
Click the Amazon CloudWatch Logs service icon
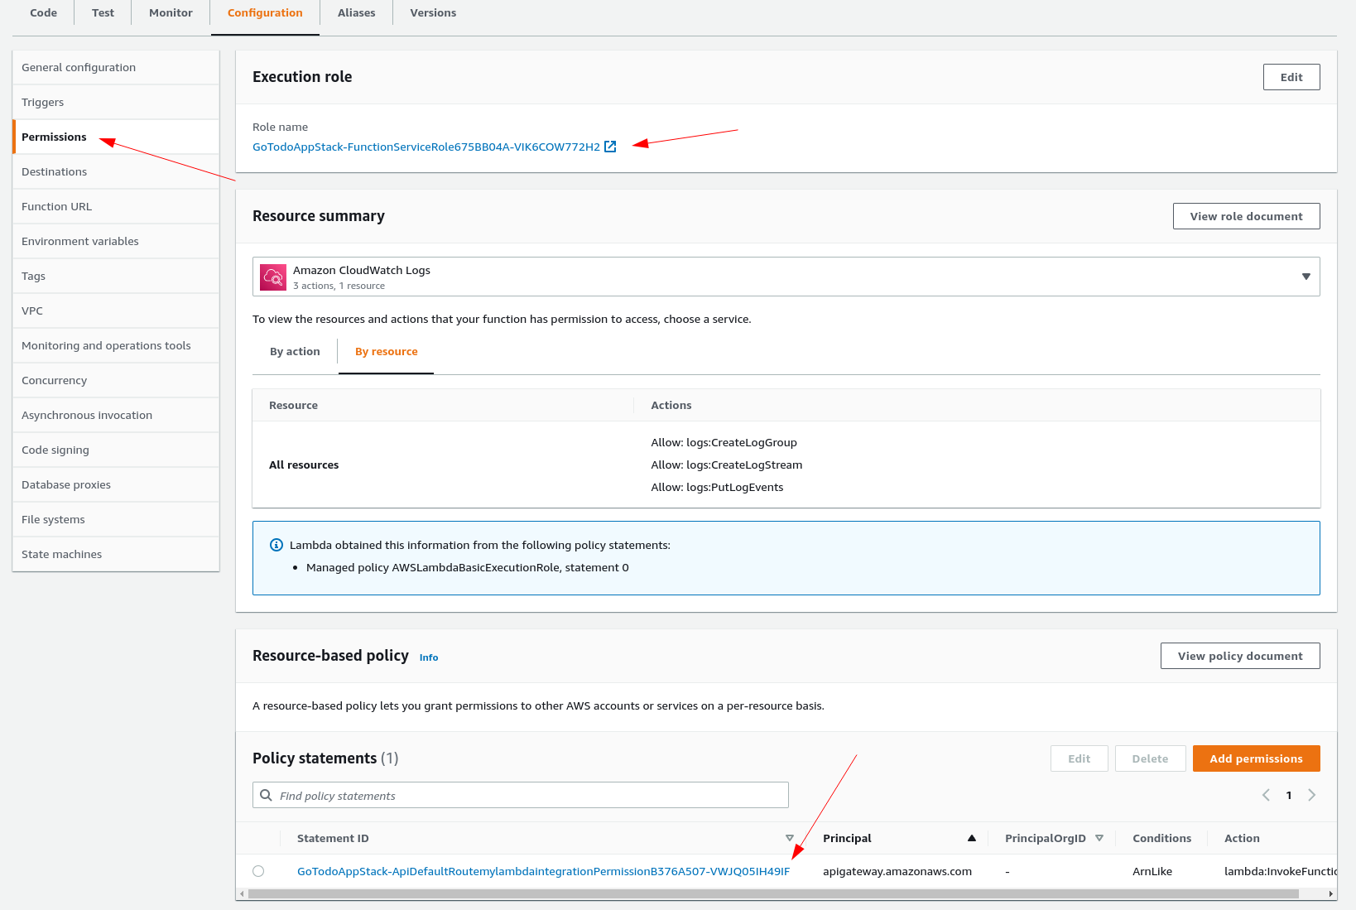pos(273,277)
